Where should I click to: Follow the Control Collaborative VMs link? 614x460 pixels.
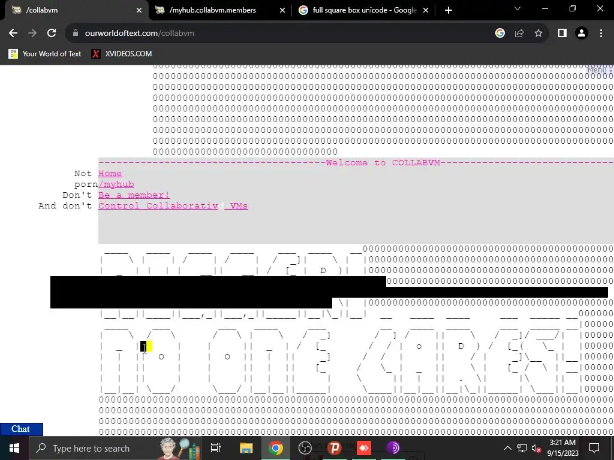pos(173,206)
